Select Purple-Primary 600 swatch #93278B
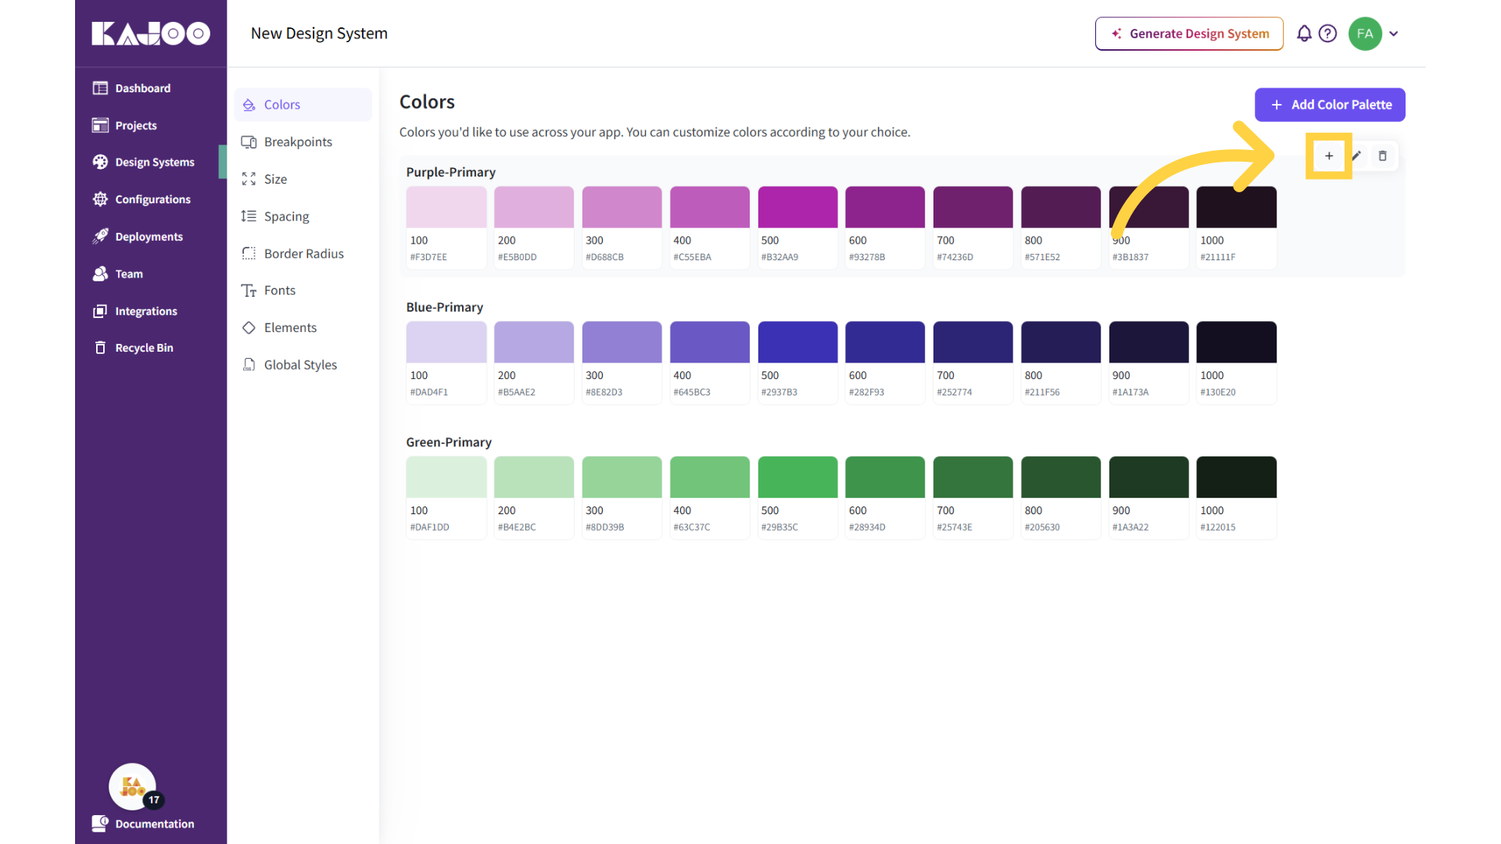 (885, 228)
